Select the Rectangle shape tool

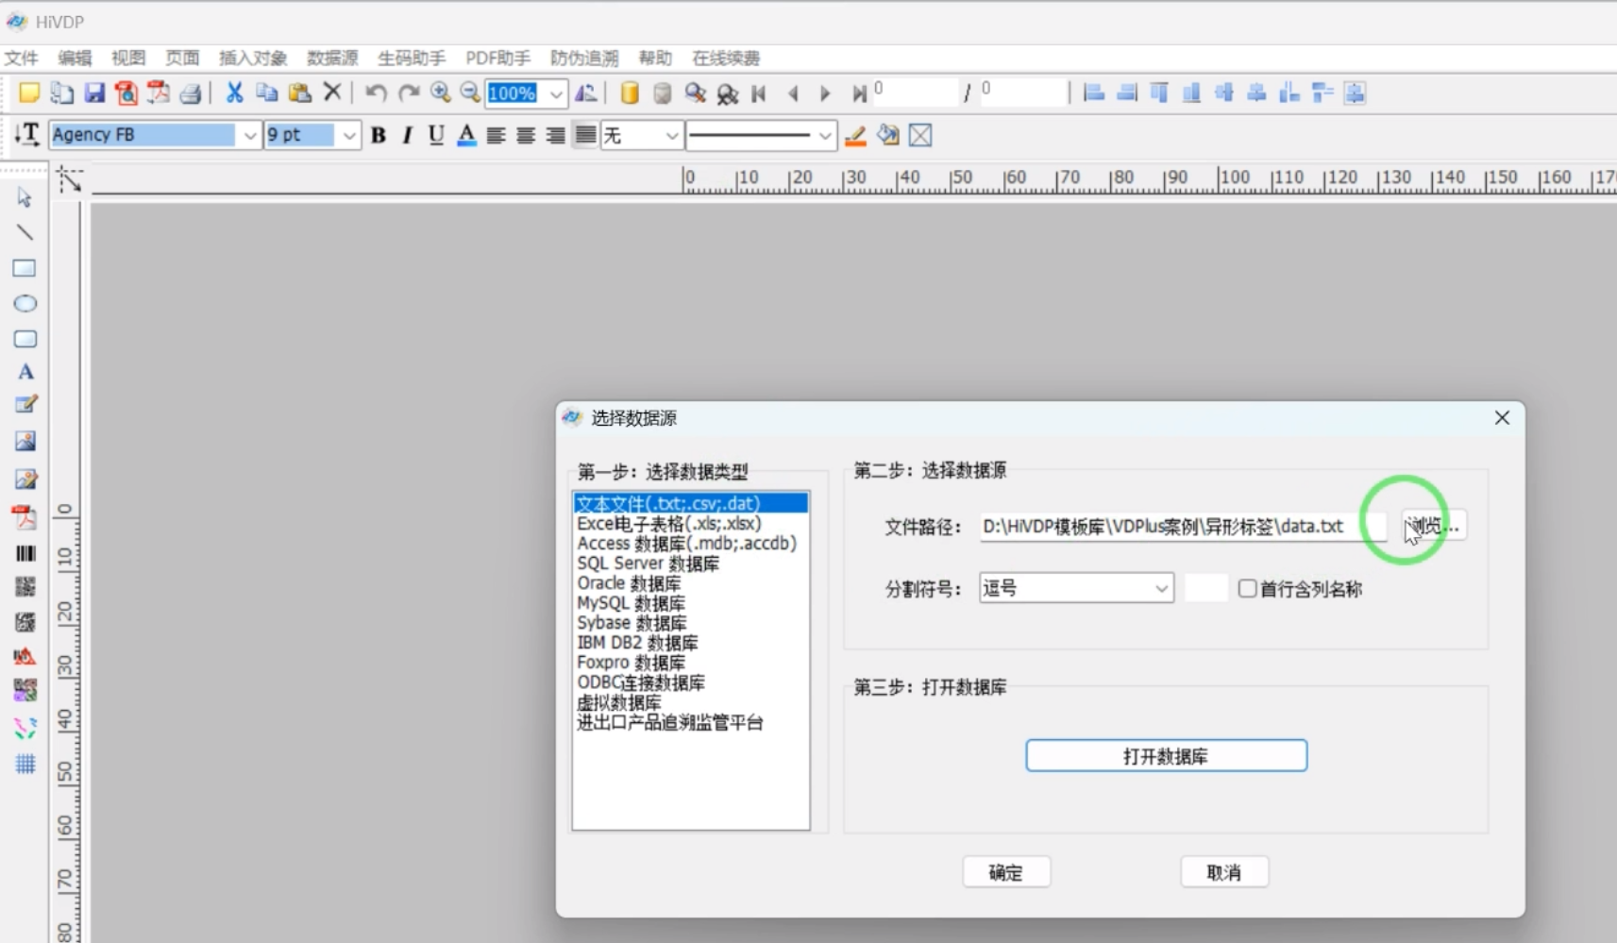[25, 268]
